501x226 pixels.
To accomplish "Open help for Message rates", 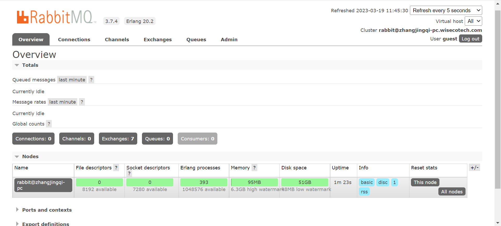I will 82,102.
